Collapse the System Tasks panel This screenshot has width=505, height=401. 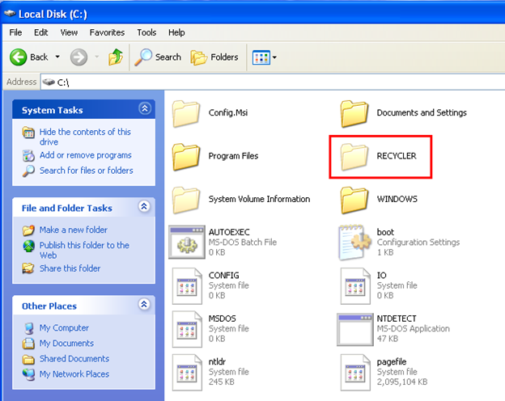tap(144, 108)
